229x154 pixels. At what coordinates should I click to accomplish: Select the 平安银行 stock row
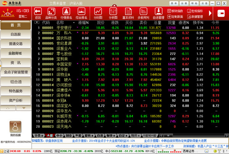pos(64,28)
